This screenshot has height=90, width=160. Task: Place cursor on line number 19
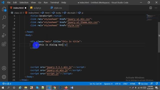(x=14, y=57)
